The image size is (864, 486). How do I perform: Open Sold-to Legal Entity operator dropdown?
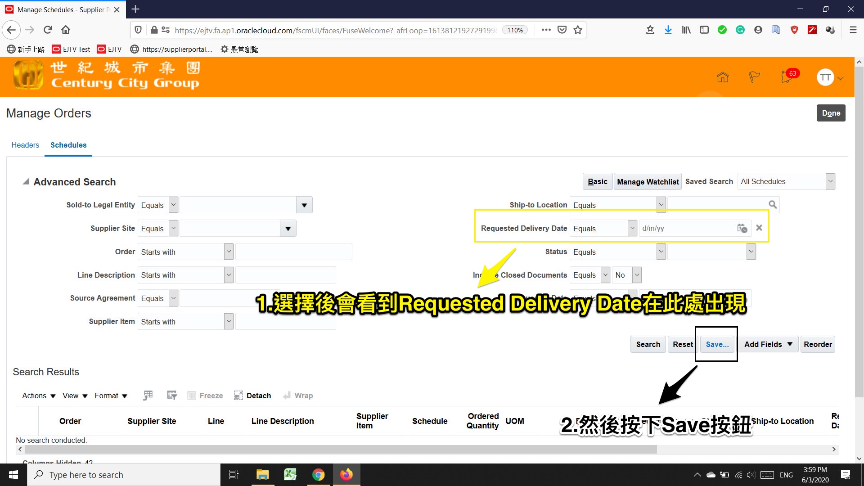coord(173,205)
